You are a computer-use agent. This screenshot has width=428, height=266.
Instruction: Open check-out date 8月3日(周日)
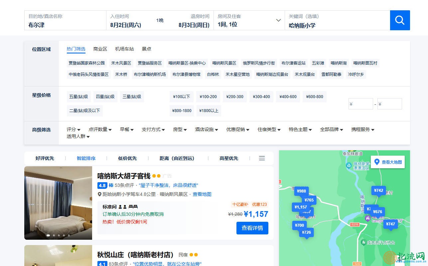click(194, 25)
